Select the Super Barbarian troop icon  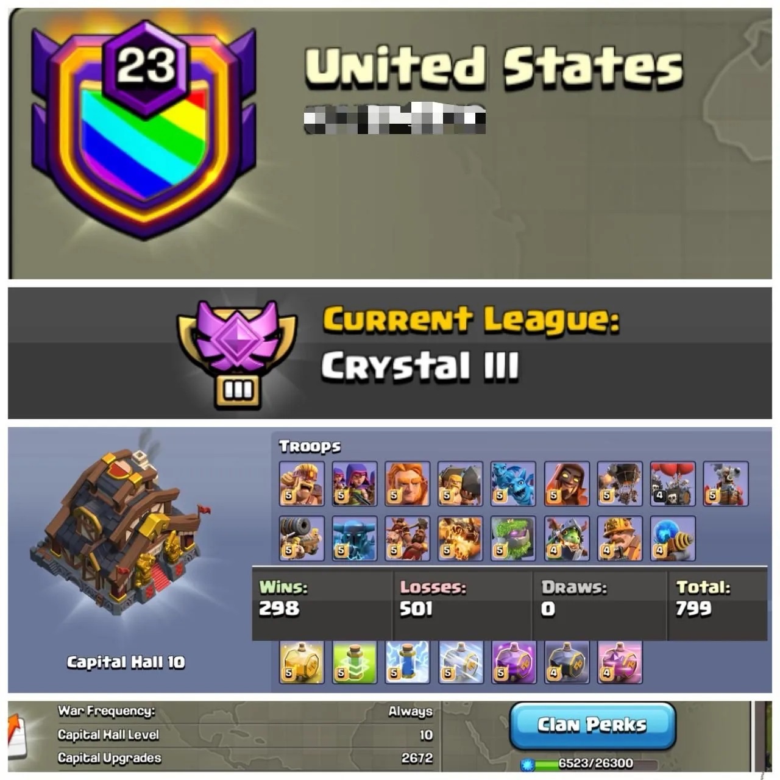tap(301, 484)
